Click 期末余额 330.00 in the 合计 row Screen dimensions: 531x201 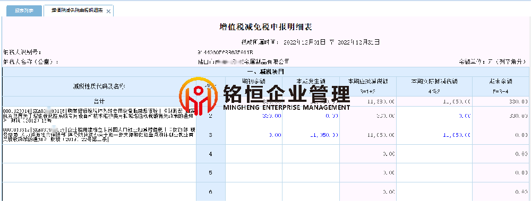tap(518, 101)
